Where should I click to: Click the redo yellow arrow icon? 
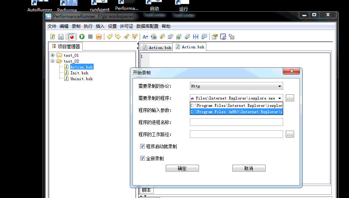click(x=118, y=37)
